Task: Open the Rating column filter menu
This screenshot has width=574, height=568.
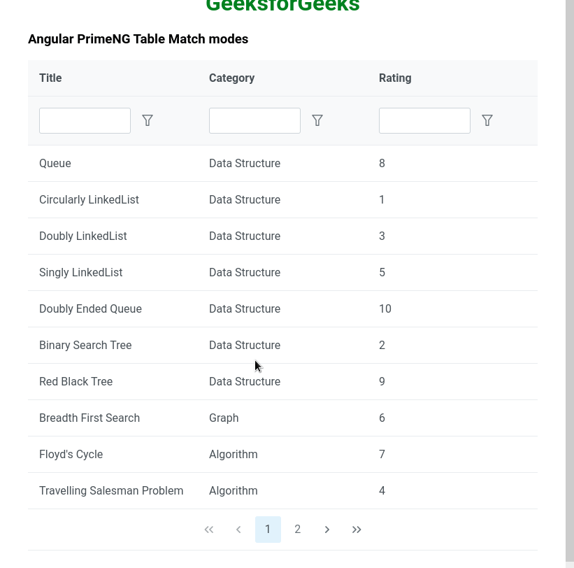Action: coord(487,120)
